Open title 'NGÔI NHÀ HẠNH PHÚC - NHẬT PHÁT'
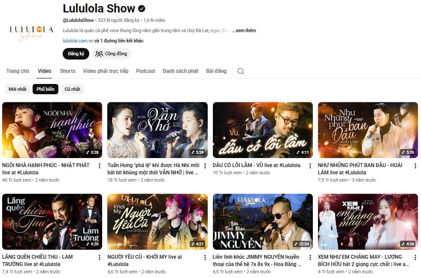421x278 pixels. (46, 169)
